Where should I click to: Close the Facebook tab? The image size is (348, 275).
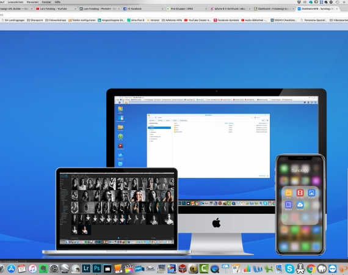[x=162, y=9]
